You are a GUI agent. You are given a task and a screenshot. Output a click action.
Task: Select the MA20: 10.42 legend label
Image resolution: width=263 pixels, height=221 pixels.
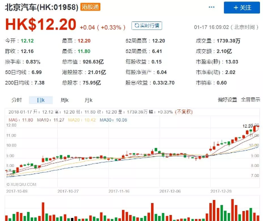point(82,120)
